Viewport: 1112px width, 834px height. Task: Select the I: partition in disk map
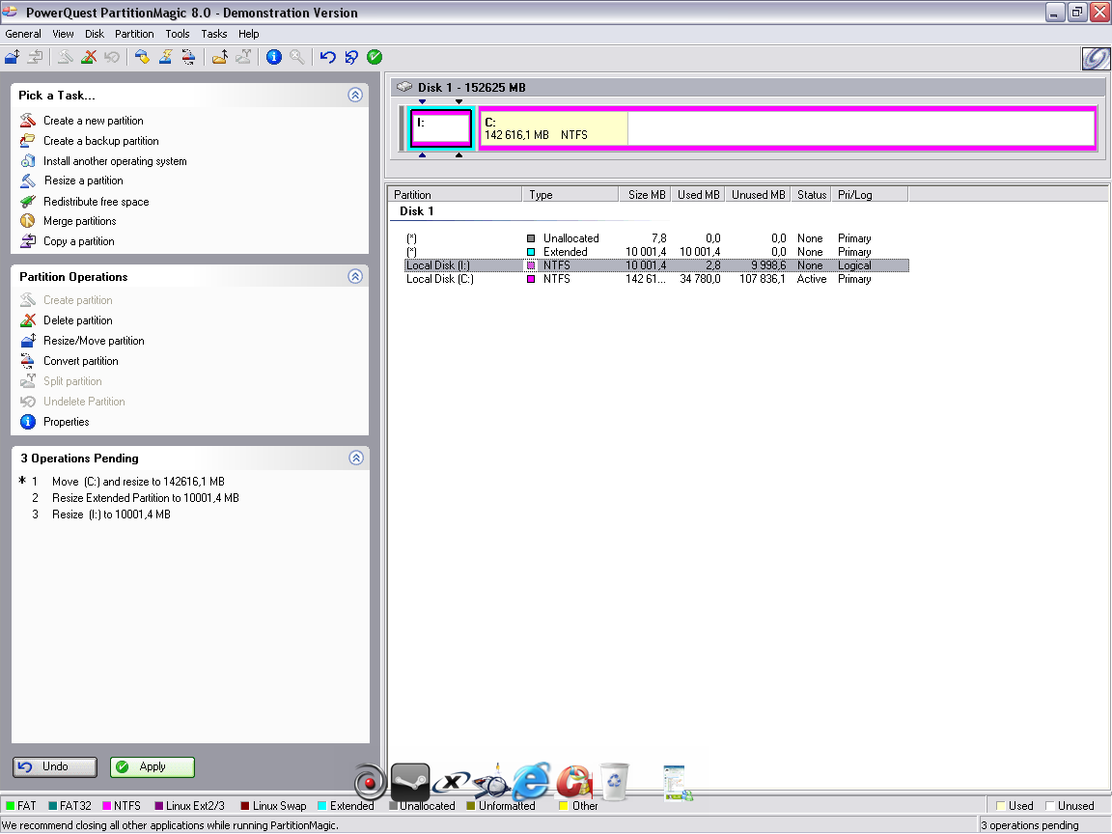click(x=441, y=128)
